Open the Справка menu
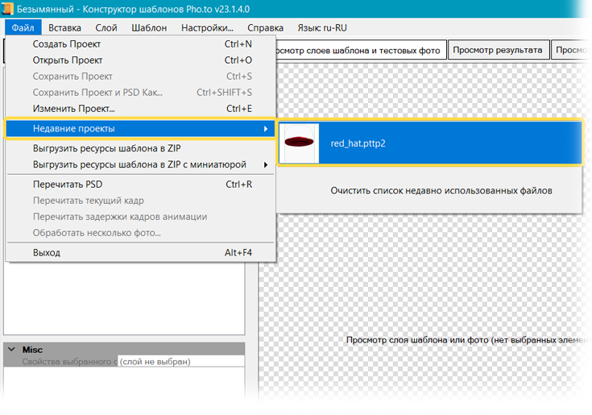Screen dimensions: 592x415 pyautogui.click(x=265, y=27)
